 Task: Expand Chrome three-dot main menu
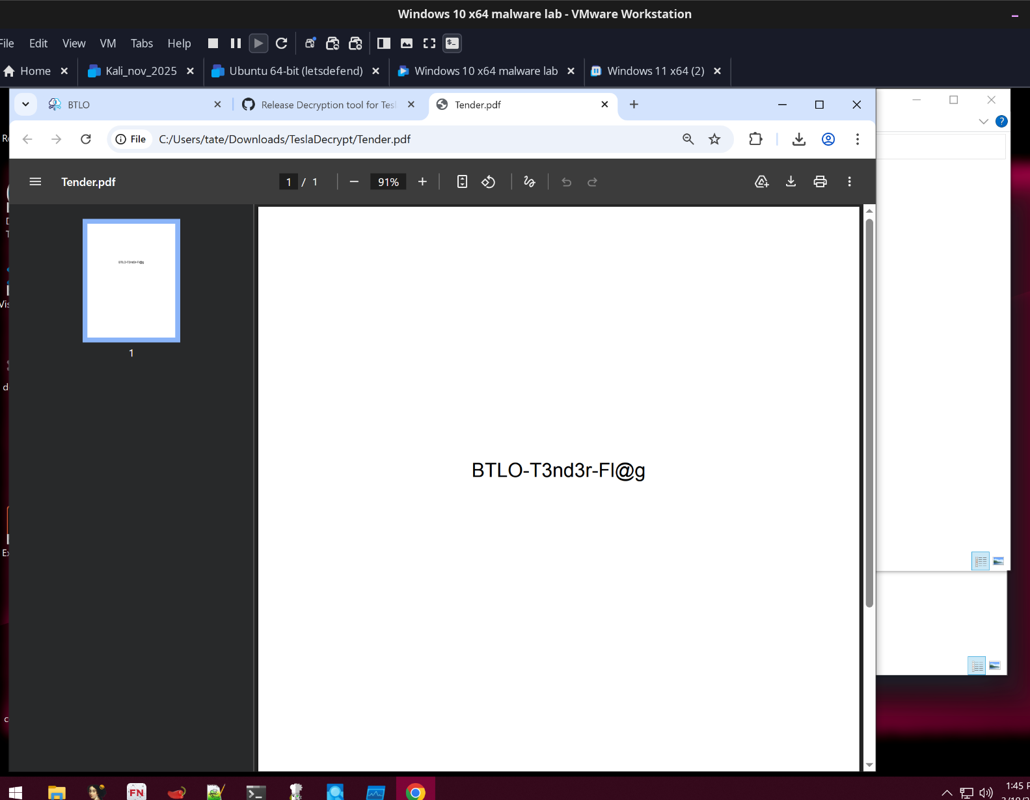point(857,139)
